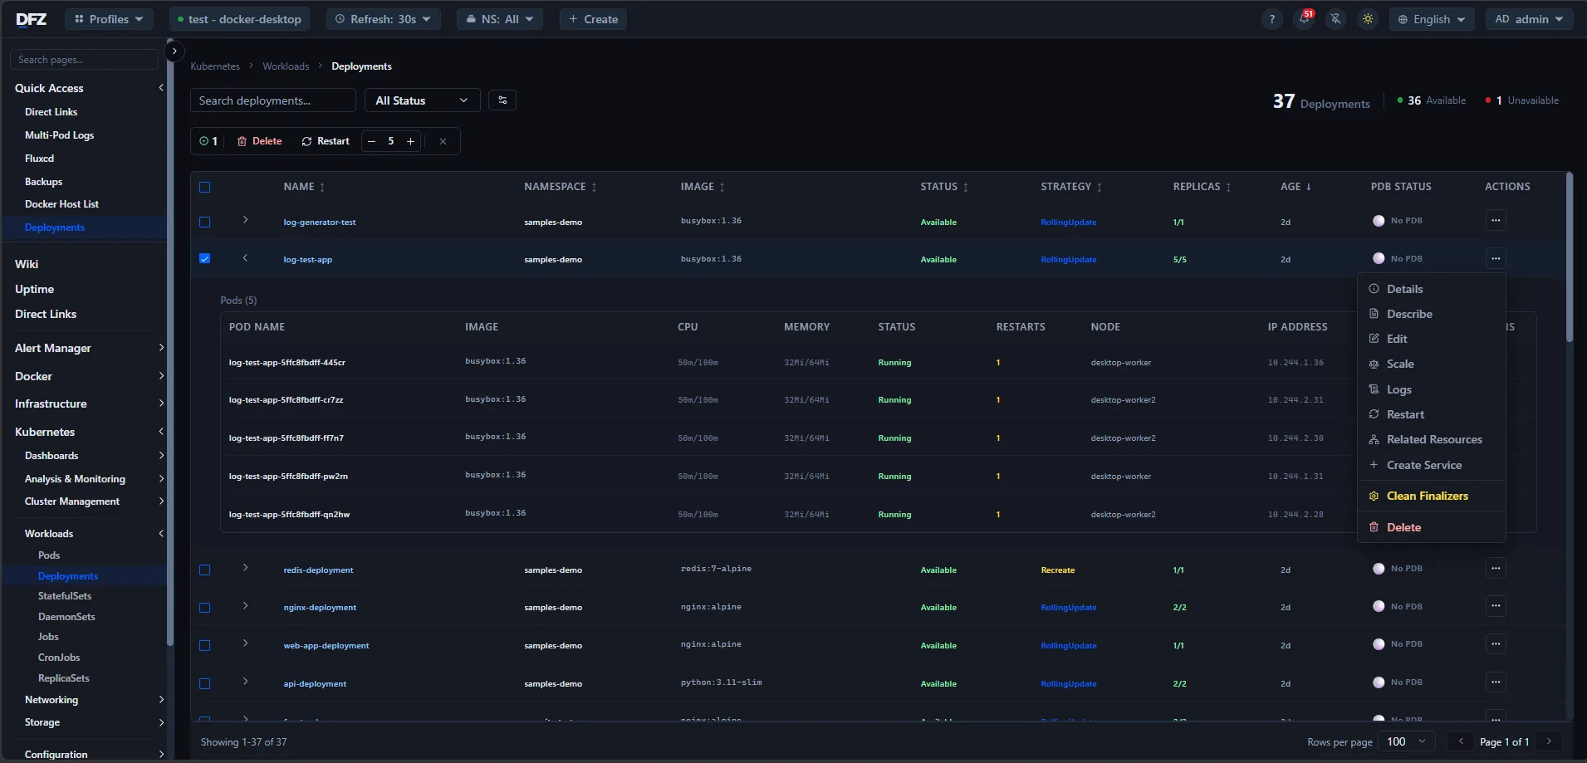Open the RollingUpdate strategy link for api-deployment
This screenshot has height=763, width=1587.
click(1068, 683)
